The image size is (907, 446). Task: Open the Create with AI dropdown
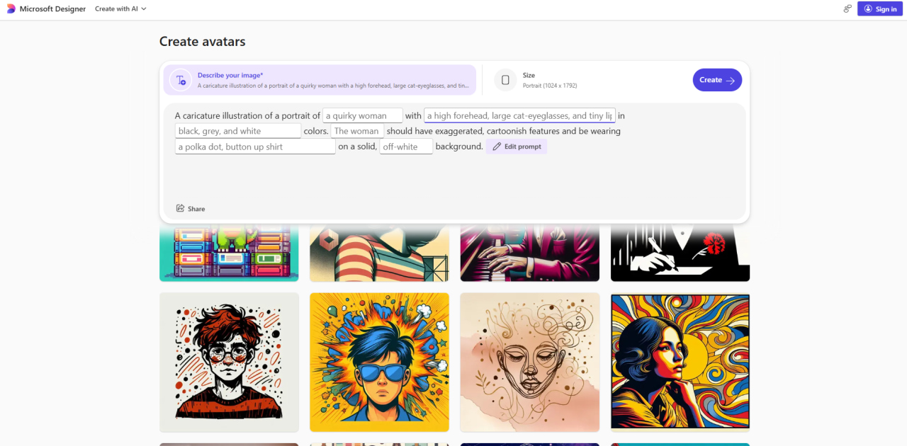click(x=120, y=9)
